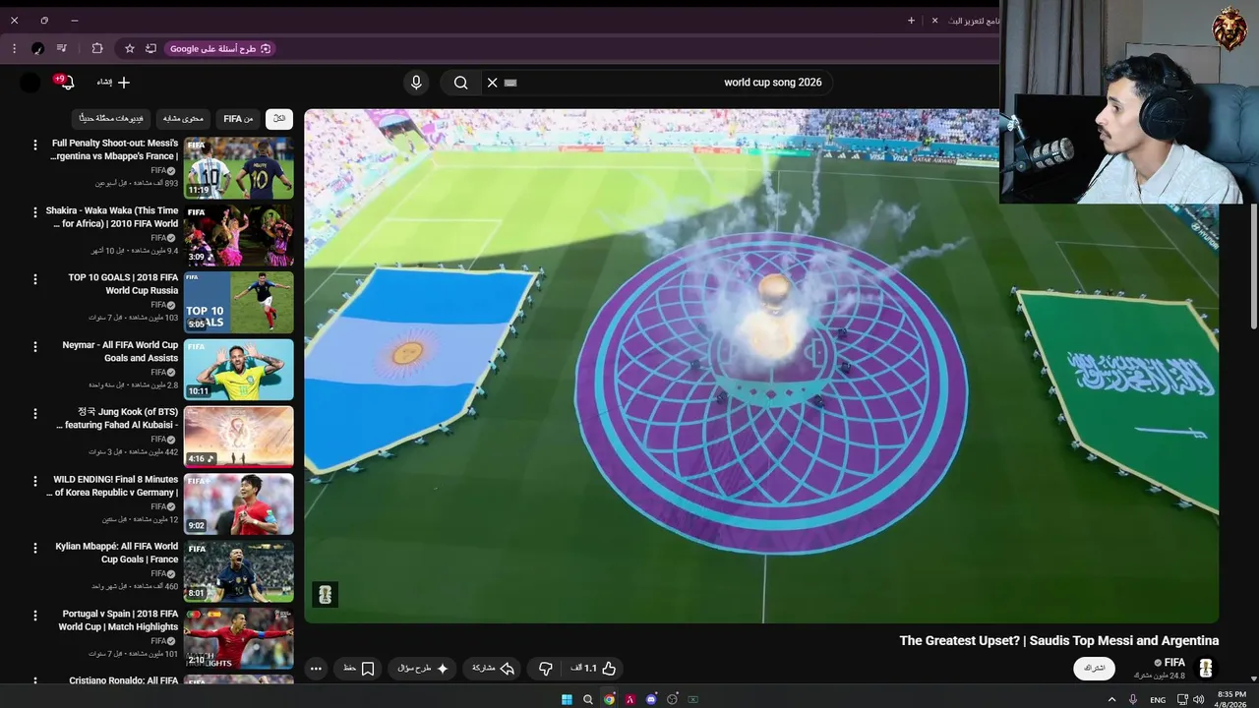Open Neymar World Cup goals thumbnail
The width and height of the screenshot is (1259, 708).
239,370
